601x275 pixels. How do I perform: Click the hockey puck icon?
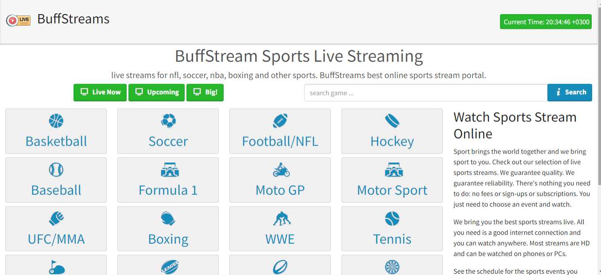(x=392, y=121)
